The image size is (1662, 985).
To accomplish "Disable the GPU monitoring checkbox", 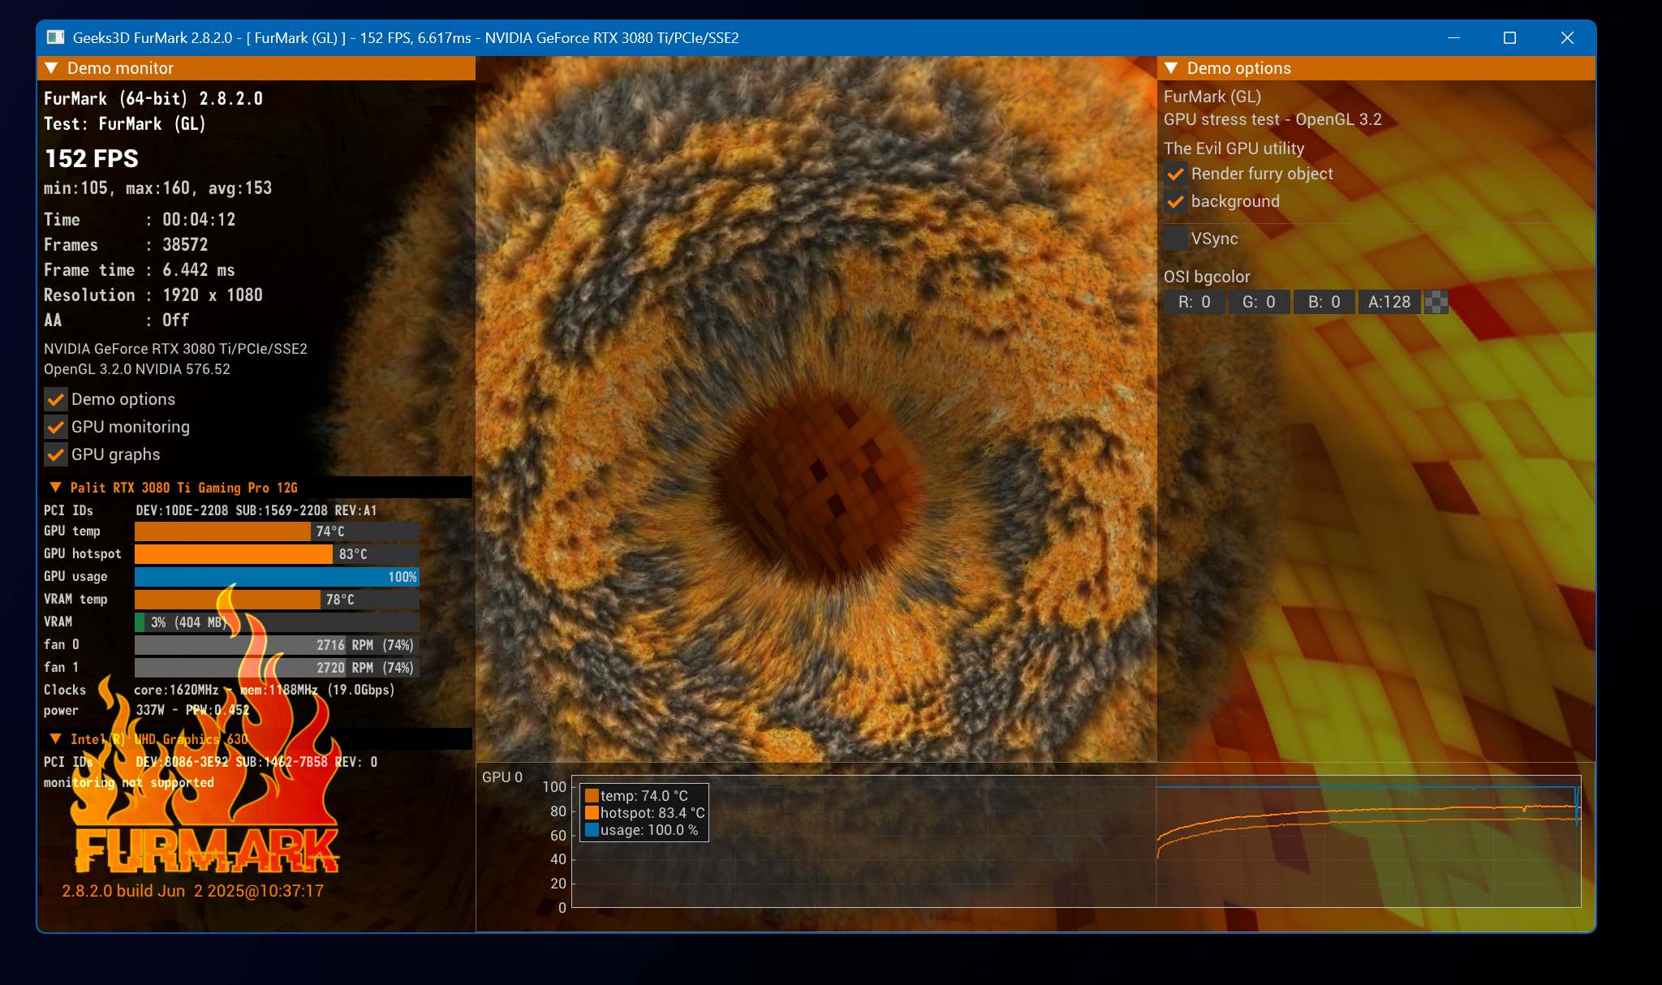I will click(x=56, y=427).
